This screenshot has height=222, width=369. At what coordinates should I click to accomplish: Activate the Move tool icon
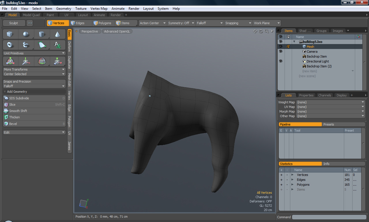[x=26, y=61]
